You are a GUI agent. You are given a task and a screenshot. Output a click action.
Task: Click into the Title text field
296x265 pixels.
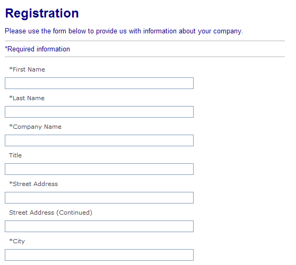click(x=99, y=169)
